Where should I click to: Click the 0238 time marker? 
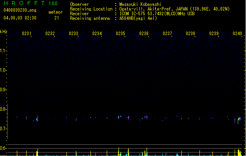(x=190, y=34)
